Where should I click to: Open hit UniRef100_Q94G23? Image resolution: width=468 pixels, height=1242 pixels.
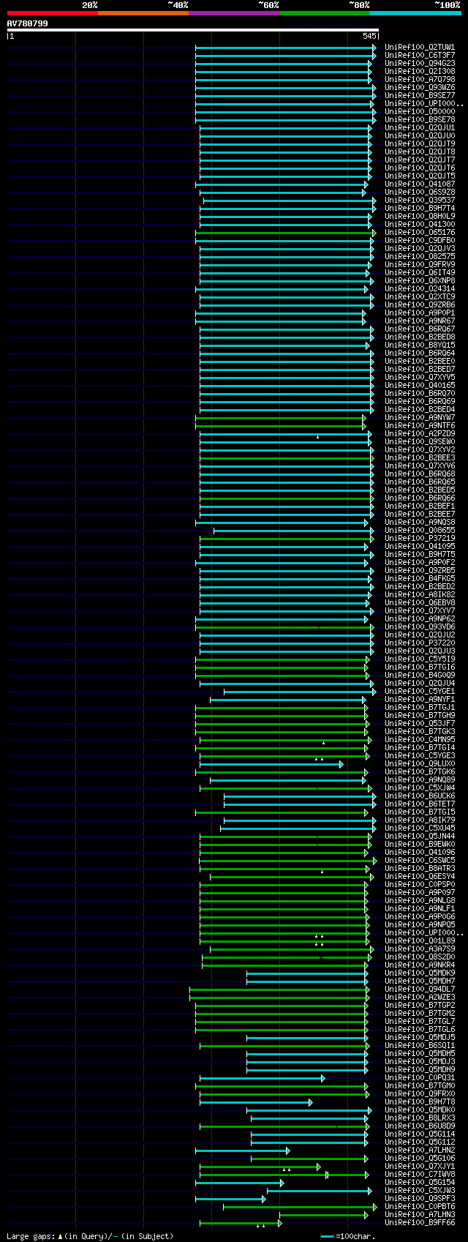pos(420,63)
